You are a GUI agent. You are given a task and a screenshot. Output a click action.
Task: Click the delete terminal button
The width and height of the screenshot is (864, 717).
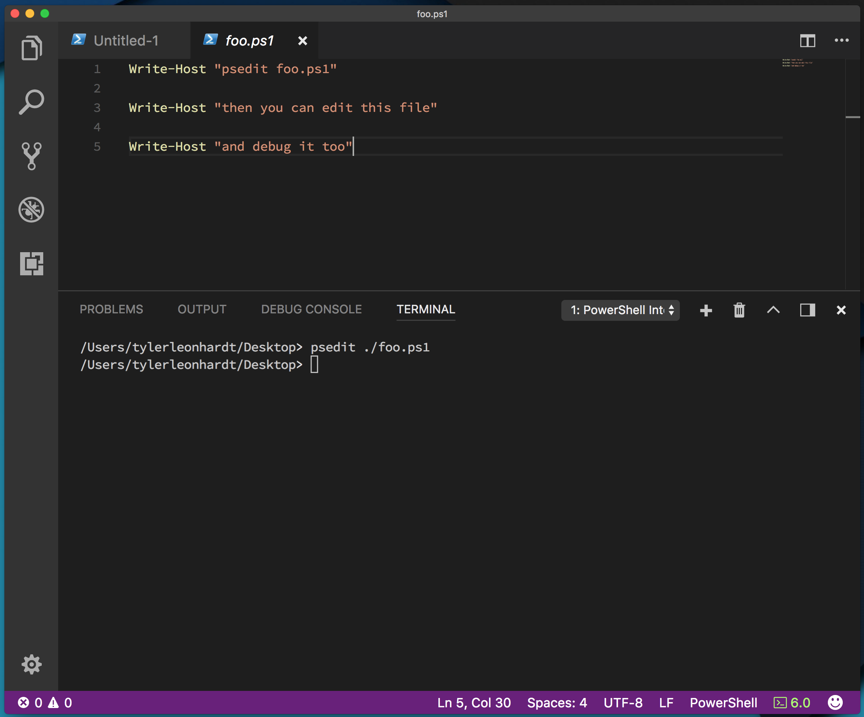(738, 310)
